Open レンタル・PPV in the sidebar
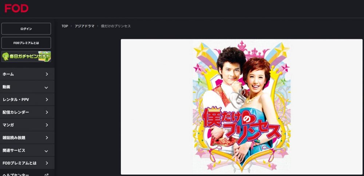 coord(27,99)
